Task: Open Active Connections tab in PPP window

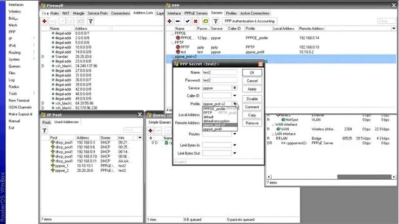Action: pos(255,13)
